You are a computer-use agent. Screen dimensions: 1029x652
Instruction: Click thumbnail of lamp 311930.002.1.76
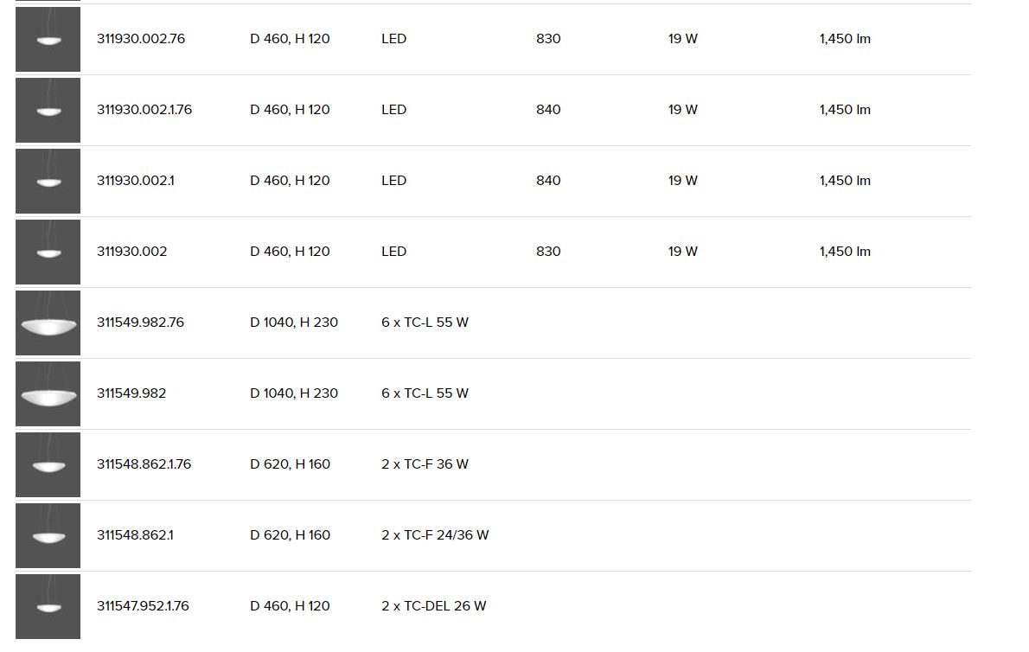pos(48,110)
